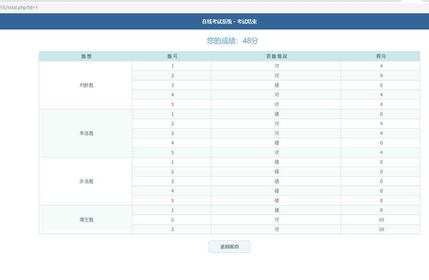Viewport: 429px width, 280px height.
Task: Click the 错 result for 填空题 question 1
Action: pyautogui.click(x=276, y=210)
